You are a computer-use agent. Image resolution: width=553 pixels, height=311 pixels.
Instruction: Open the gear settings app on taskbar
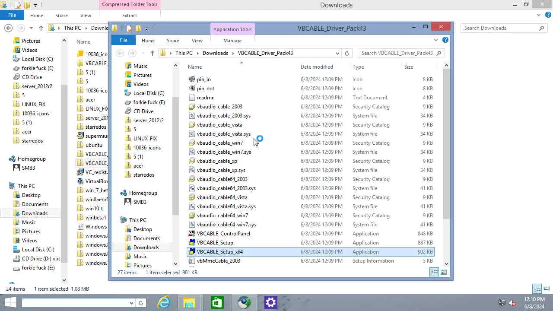(270, 302)
